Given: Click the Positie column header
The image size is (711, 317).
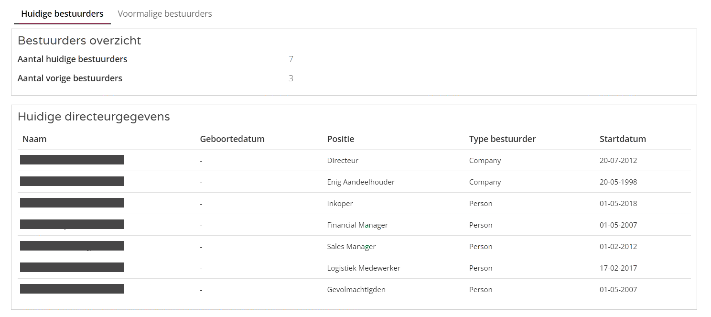Looking at the screenshot, I should pyautogui.click(x=340, y=139).
